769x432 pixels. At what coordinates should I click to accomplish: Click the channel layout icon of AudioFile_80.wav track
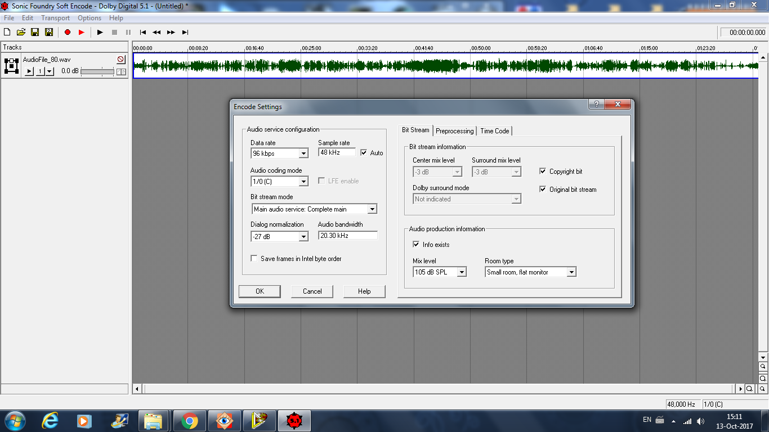[11, 66]
